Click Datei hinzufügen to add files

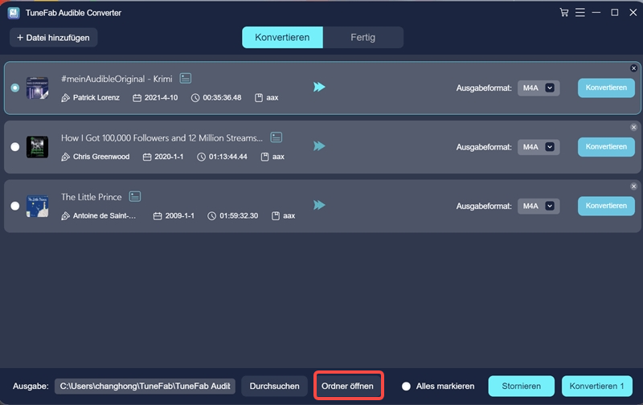pyautogui.click(x=53, y=38)
